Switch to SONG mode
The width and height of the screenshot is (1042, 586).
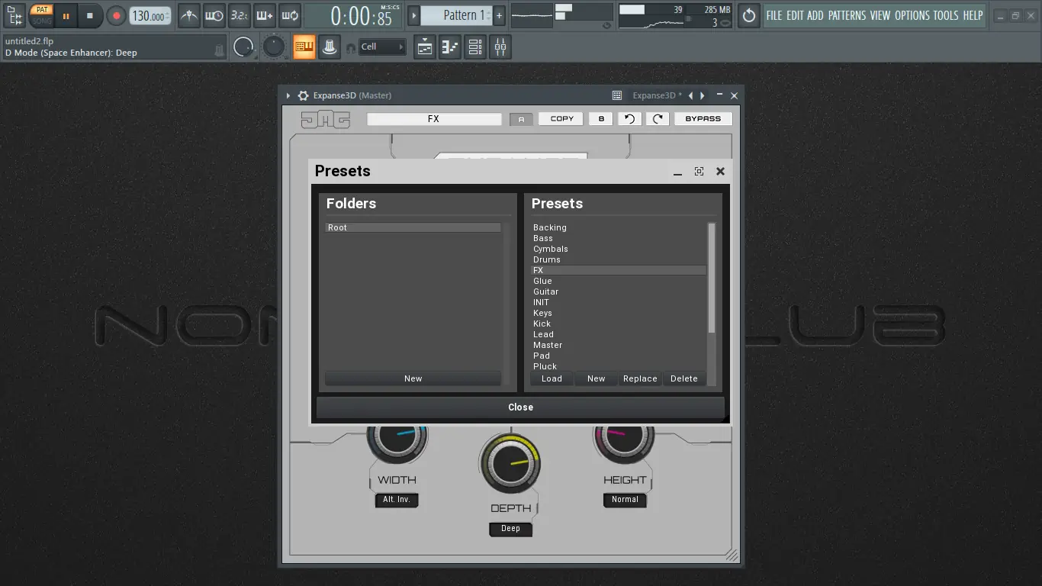pos(42,21)
